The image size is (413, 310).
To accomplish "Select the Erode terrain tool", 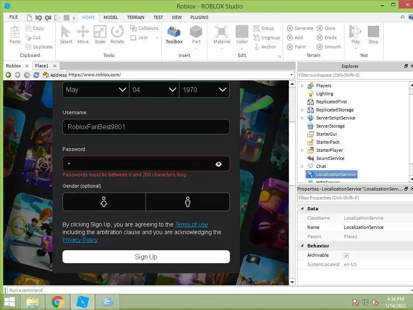I will tap(327, 38).
